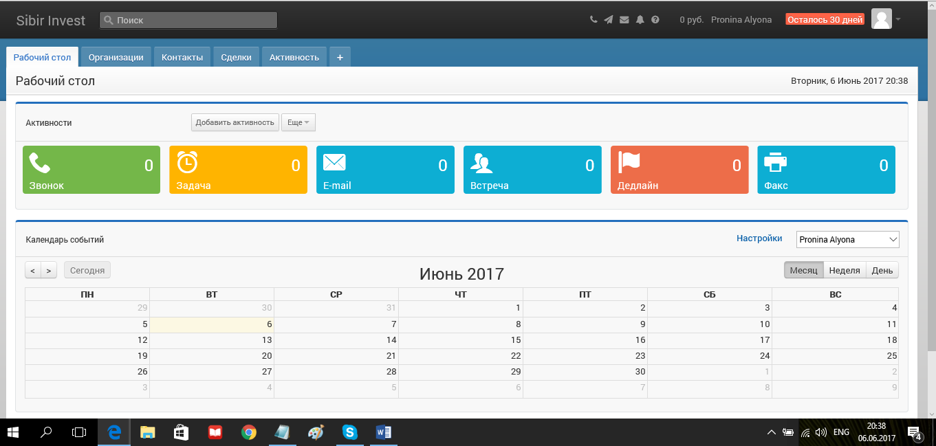Expand the Еще dropdown button
The height and width of the screenshot is (446, 936).
click(x=298, y=122)
